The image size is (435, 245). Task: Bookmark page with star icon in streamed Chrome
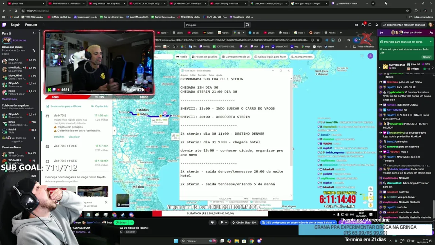pos(318,40)
